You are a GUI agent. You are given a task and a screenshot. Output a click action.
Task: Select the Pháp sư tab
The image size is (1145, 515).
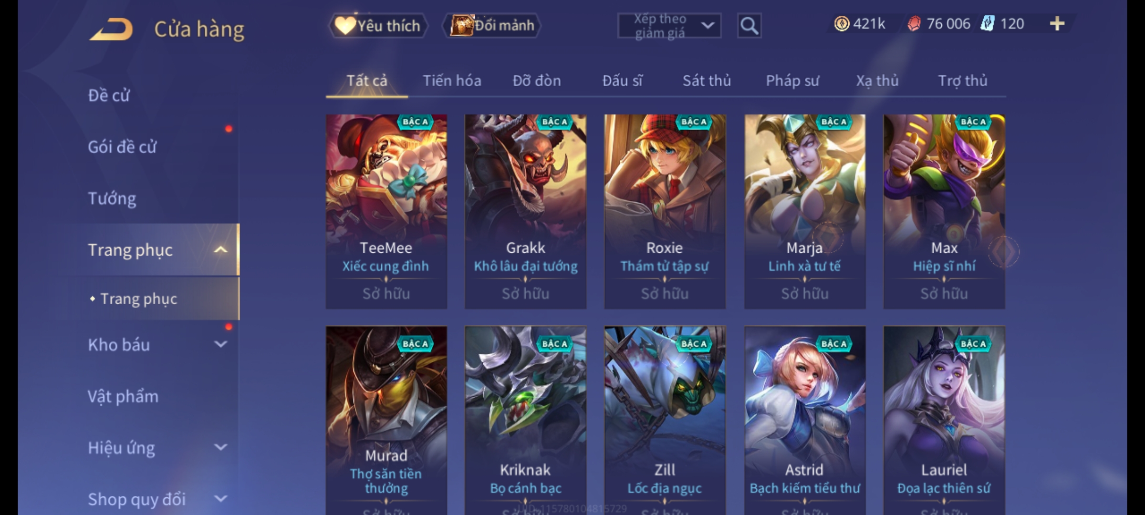click(792, 81)
